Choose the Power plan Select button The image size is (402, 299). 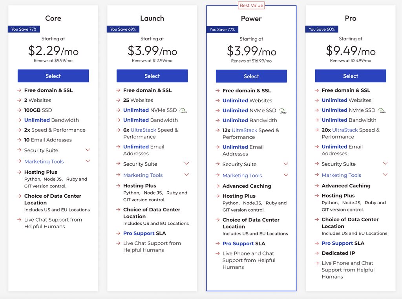251,76
